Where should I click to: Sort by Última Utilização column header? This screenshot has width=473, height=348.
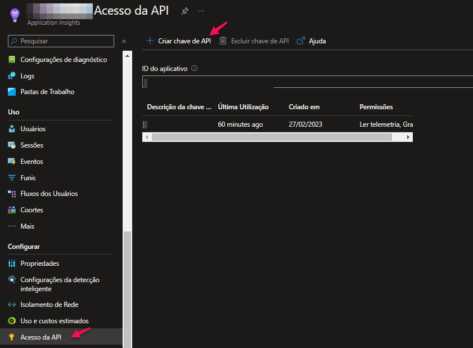click(243, 107)
